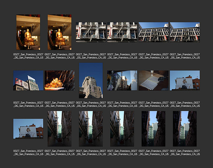Select the woman mural thumbnail in the middle row
The height and width of the screenshot is (168, 213).
185,81
